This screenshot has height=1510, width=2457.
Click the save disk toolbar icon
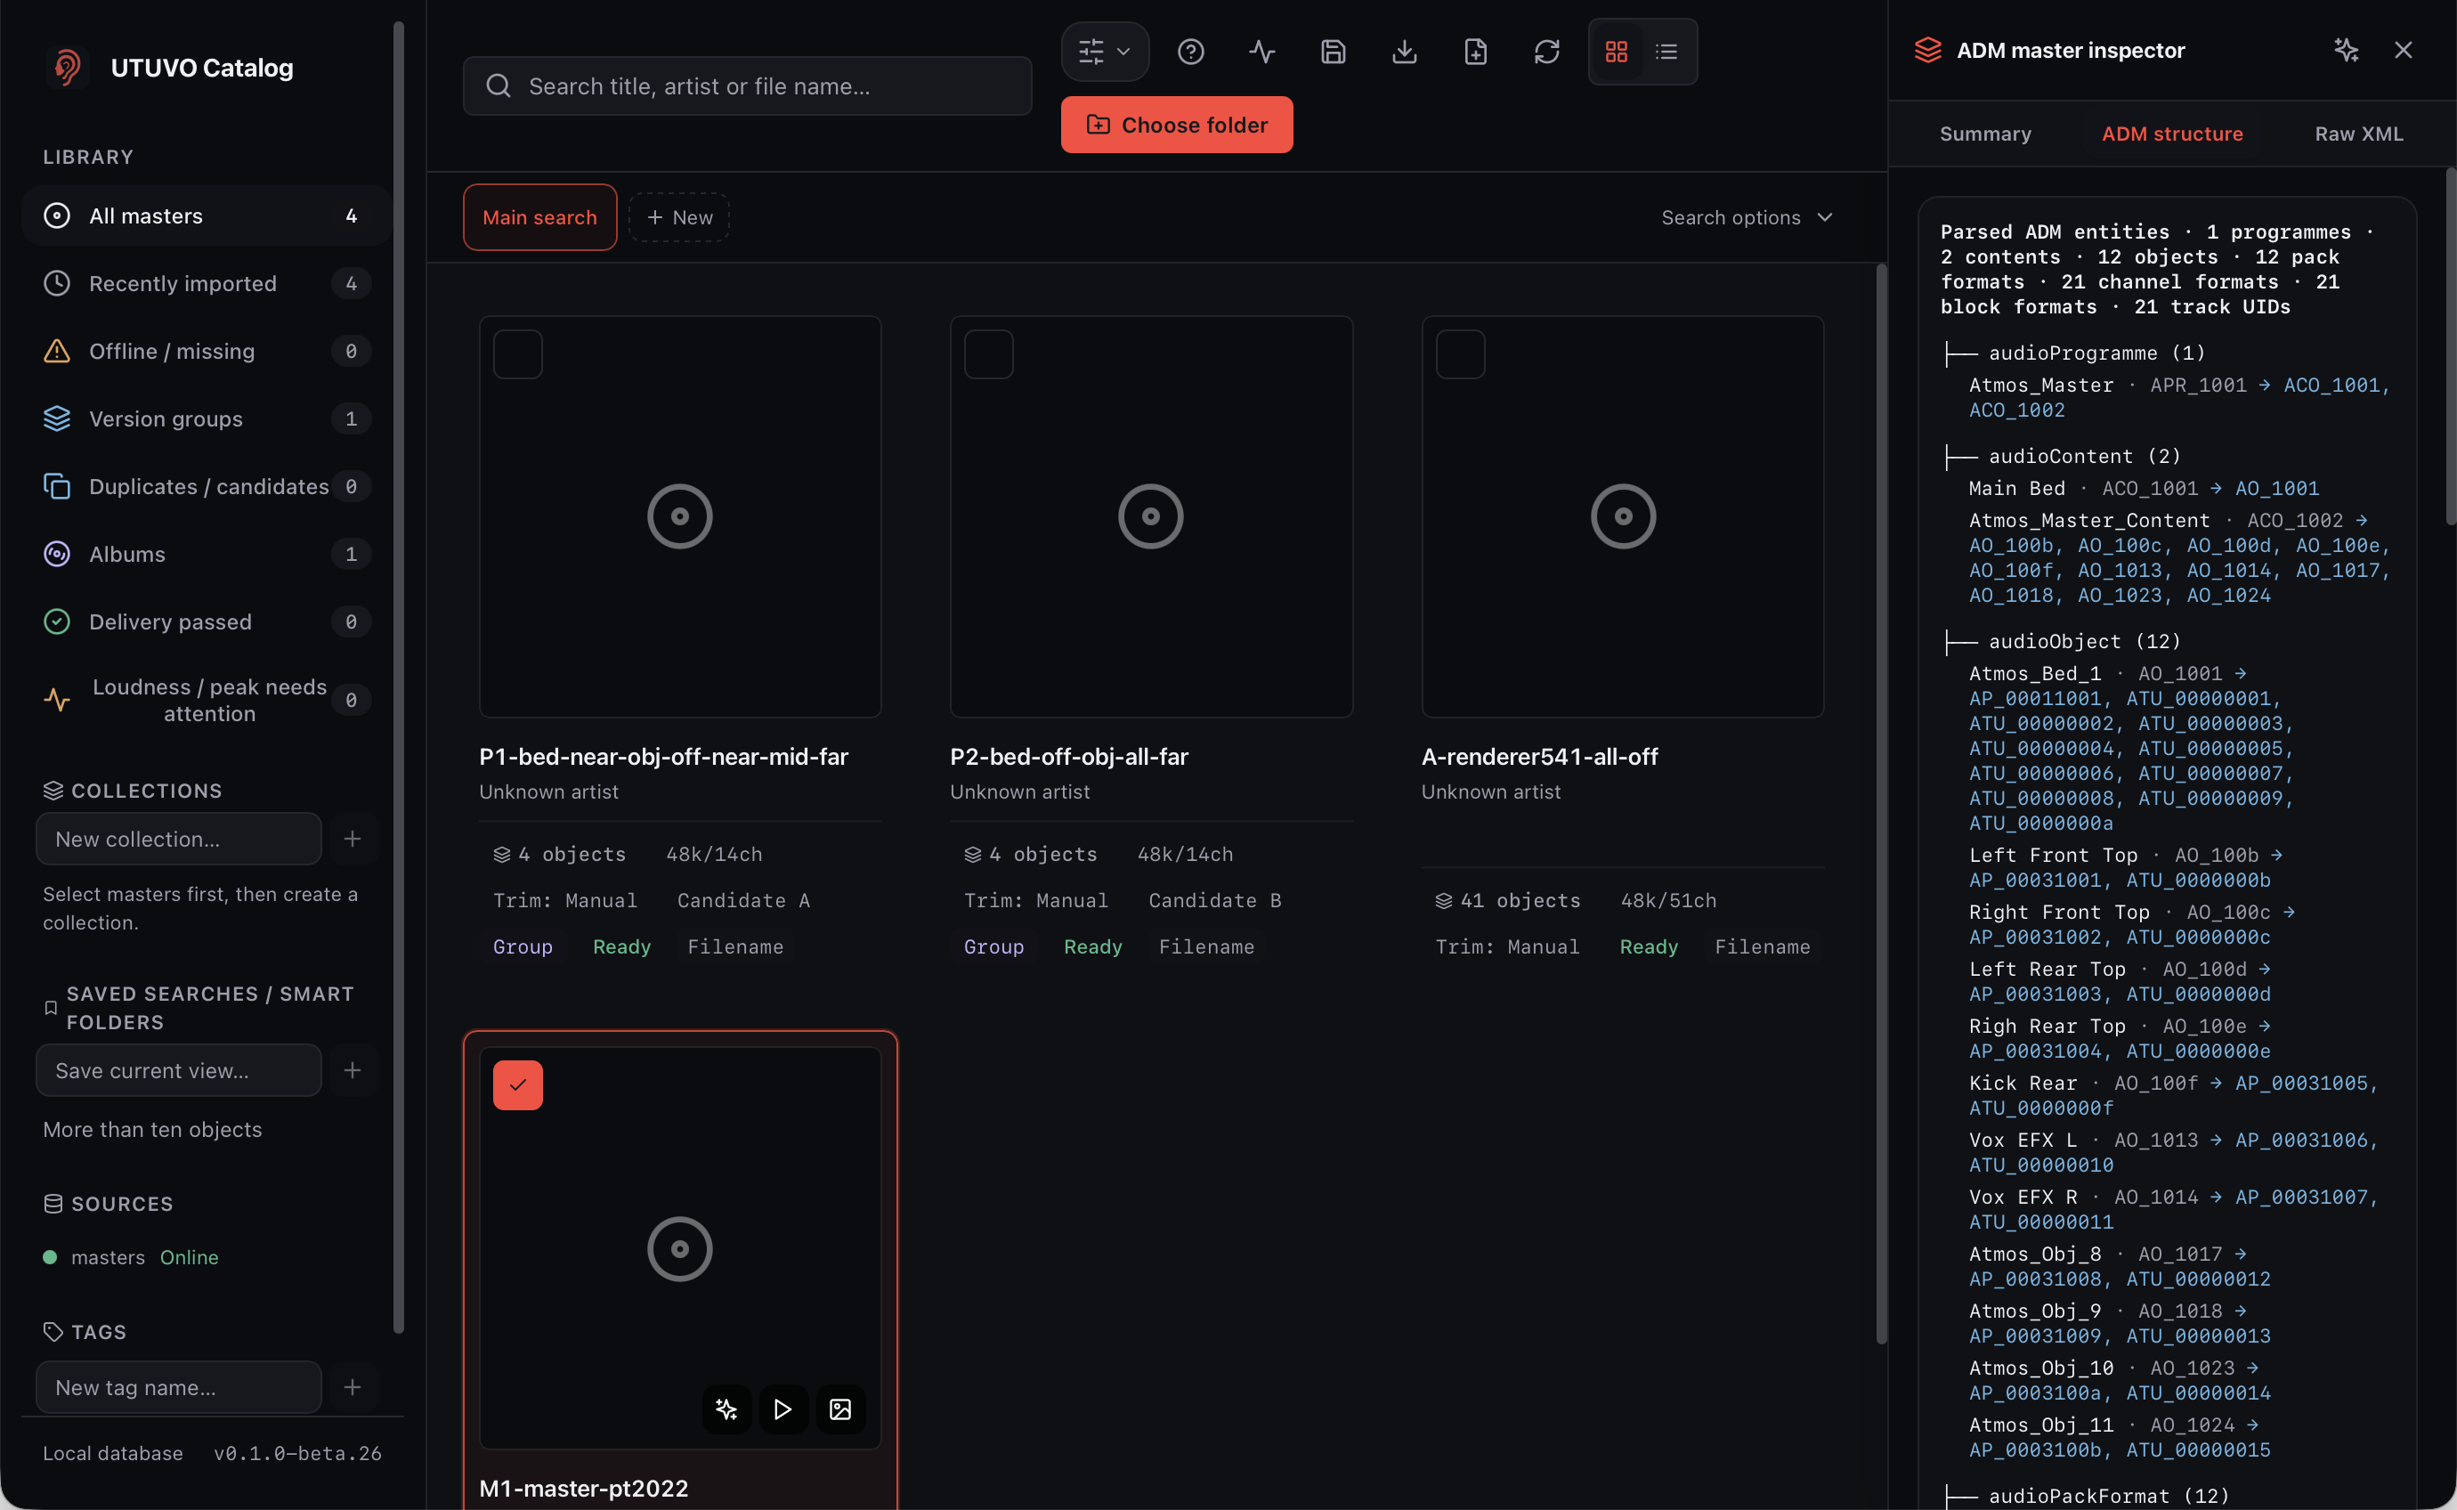click(x=1333, y=52)
